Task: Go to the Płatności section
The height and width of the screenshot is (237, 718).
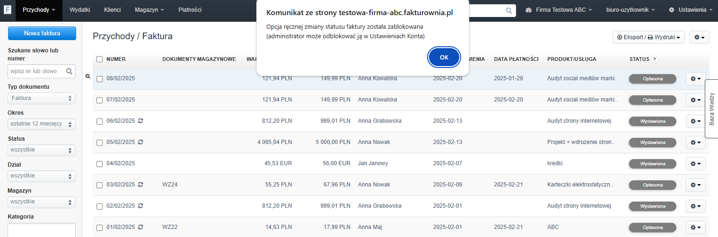Action: pyautogui.click(x=190, y=10)
